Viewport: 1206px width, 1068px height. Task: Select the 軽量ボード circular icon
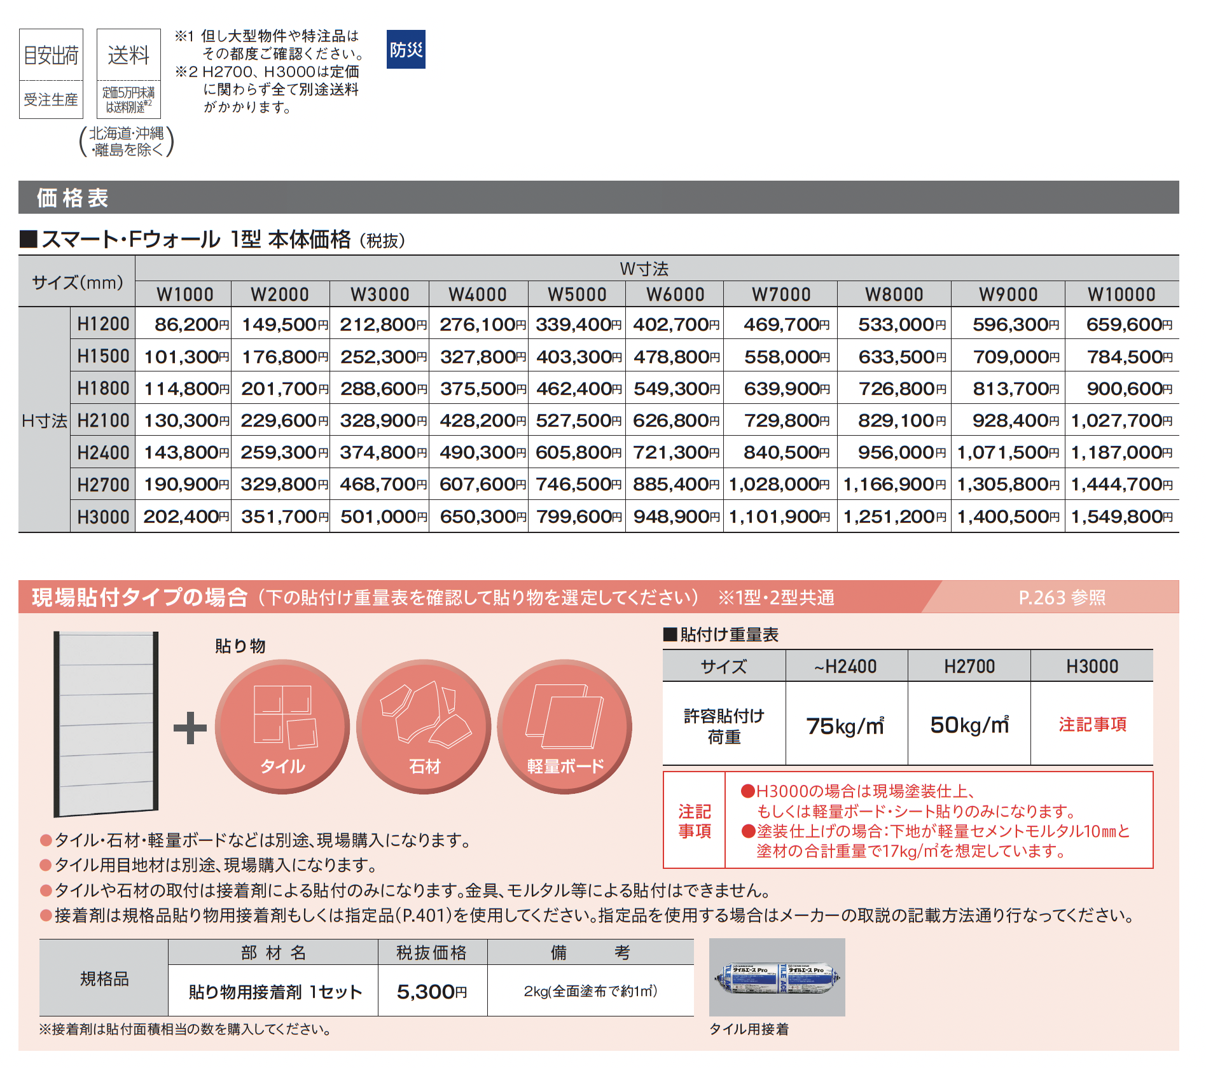coord(565,726)
